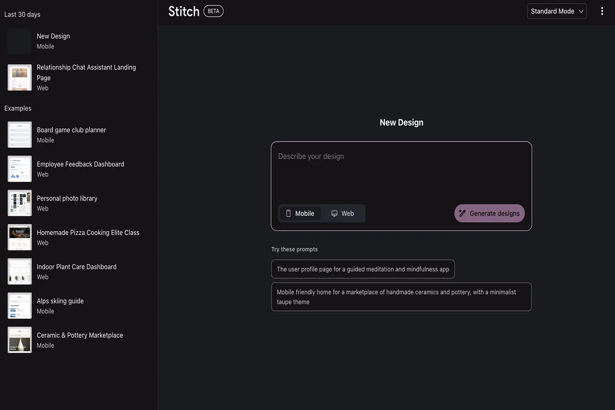Open Ceramic & Pottery Marketplace thumbnail

coord(19,340)
